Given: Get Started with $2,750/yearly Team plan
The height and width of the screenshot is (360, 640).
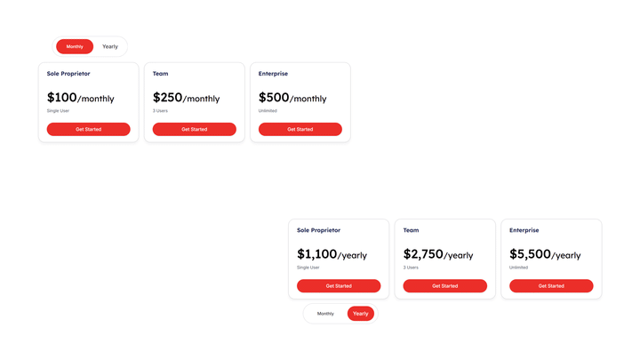Looking at the screenshot, I should point(444,286).
